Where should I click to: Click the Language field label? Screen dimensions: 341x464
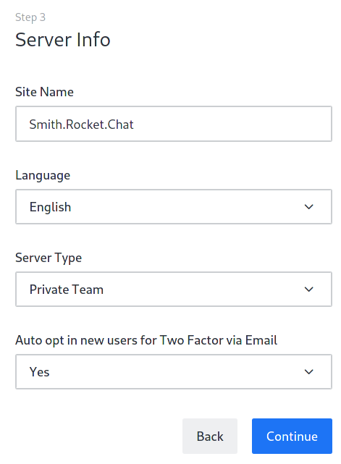(x=43, y=175)
